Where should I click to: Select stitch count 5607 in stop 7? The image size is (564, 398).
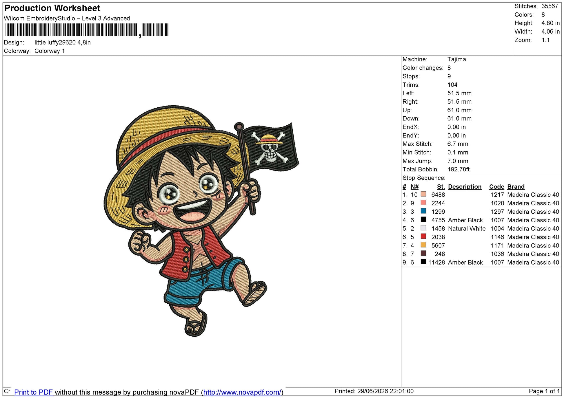(x=438, y=245)
